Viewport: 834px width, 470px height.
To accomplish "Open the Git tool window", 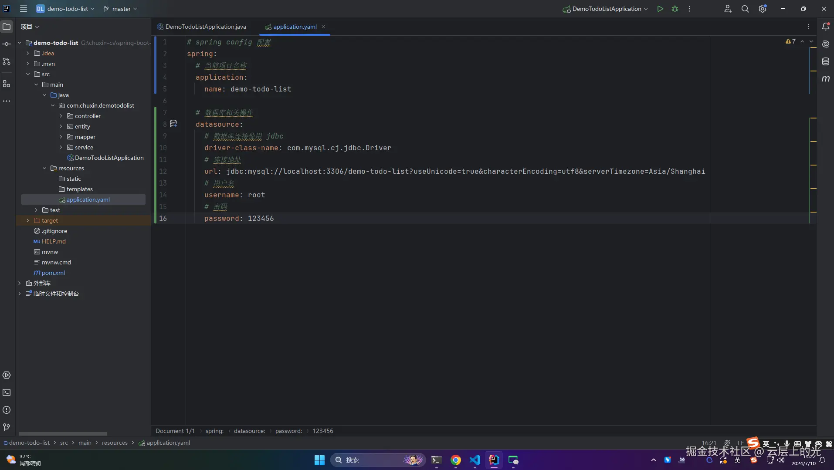I will point(7,427).
